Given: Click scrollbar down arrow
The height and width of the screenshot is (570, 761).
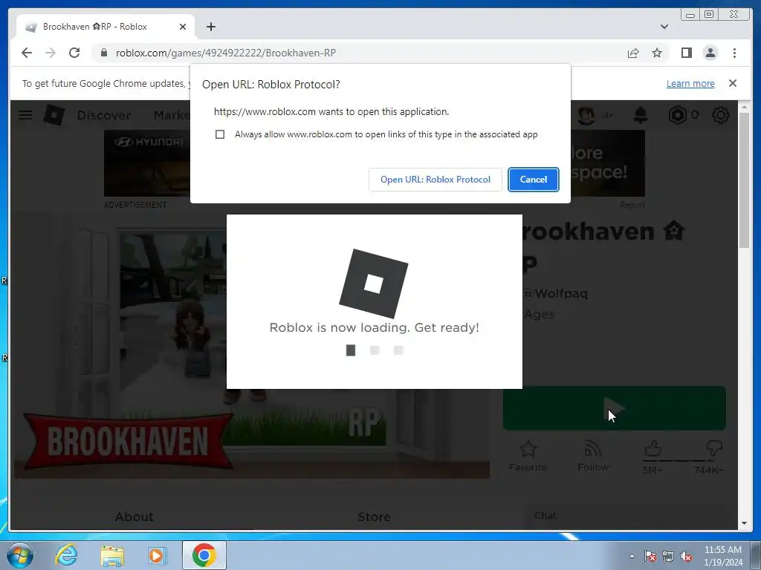Looking at the screenshot, I should click(x=744, y=523).
